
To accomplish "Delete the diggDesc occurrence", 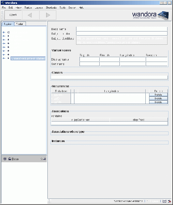I will (158, 95).
